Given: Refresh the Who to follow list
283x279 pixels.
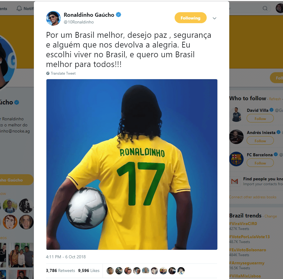Looking at the screenshot, I should (x=275, y=99).
